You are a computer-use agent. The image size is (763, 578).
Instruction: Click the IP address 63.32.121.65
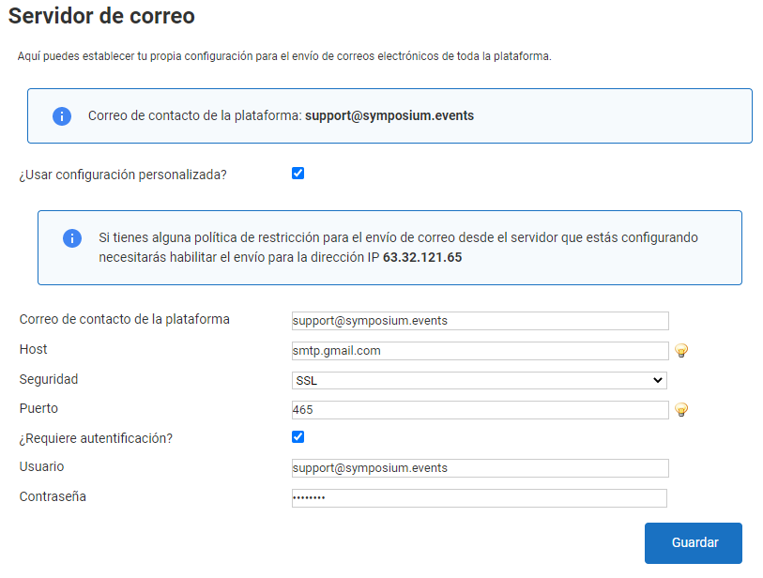click(422, 257)
